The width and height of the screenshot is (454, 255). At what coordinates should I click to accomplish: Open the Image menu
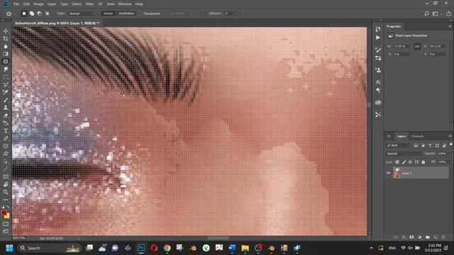coord(38,4)
